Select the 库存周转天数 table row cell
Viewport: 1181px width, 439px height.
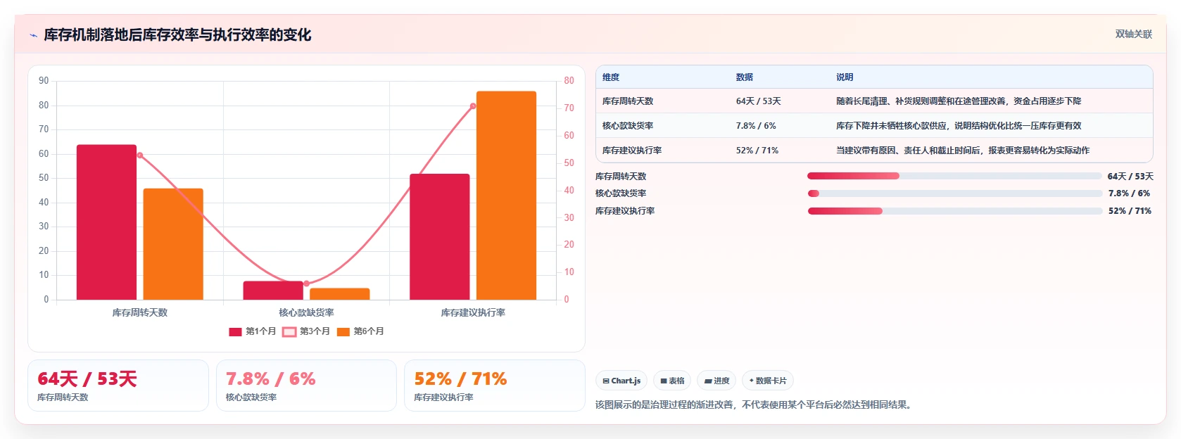[628, 101]
